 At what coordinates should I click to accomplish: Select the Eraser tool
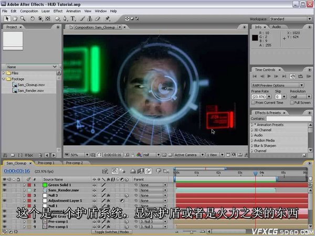pyautogui.click(x=97, y=18)
